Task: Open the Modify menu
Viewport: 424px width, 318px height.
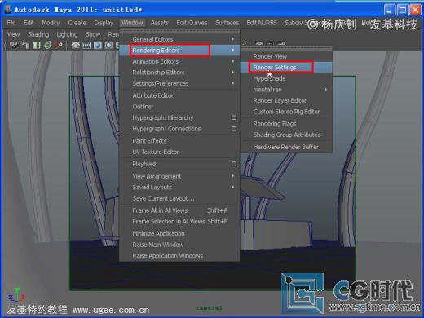Action: 51,23
